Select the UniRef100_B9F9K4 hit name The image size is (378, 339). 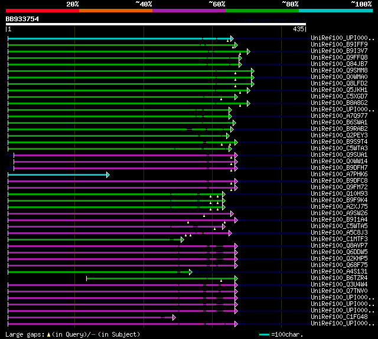pos(339,200)
